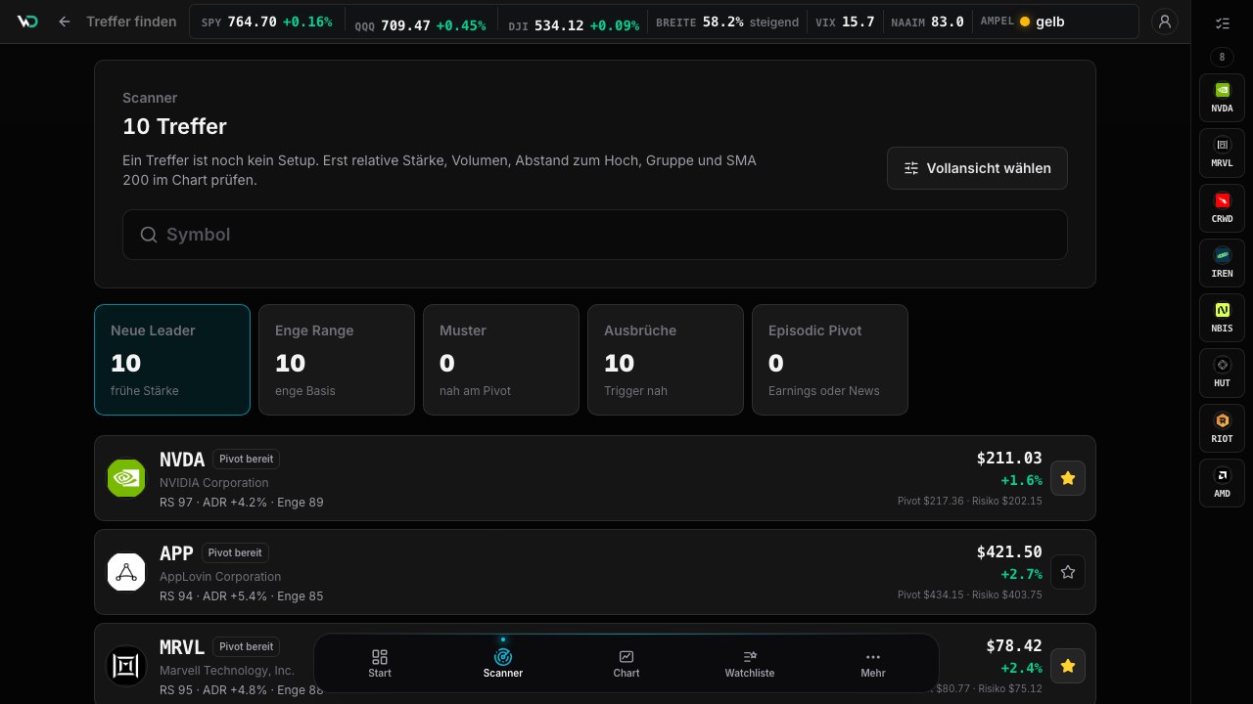This screenshot has width=1253, height=704.
Task: Click the APP price $421.50
Action: 1009,551
